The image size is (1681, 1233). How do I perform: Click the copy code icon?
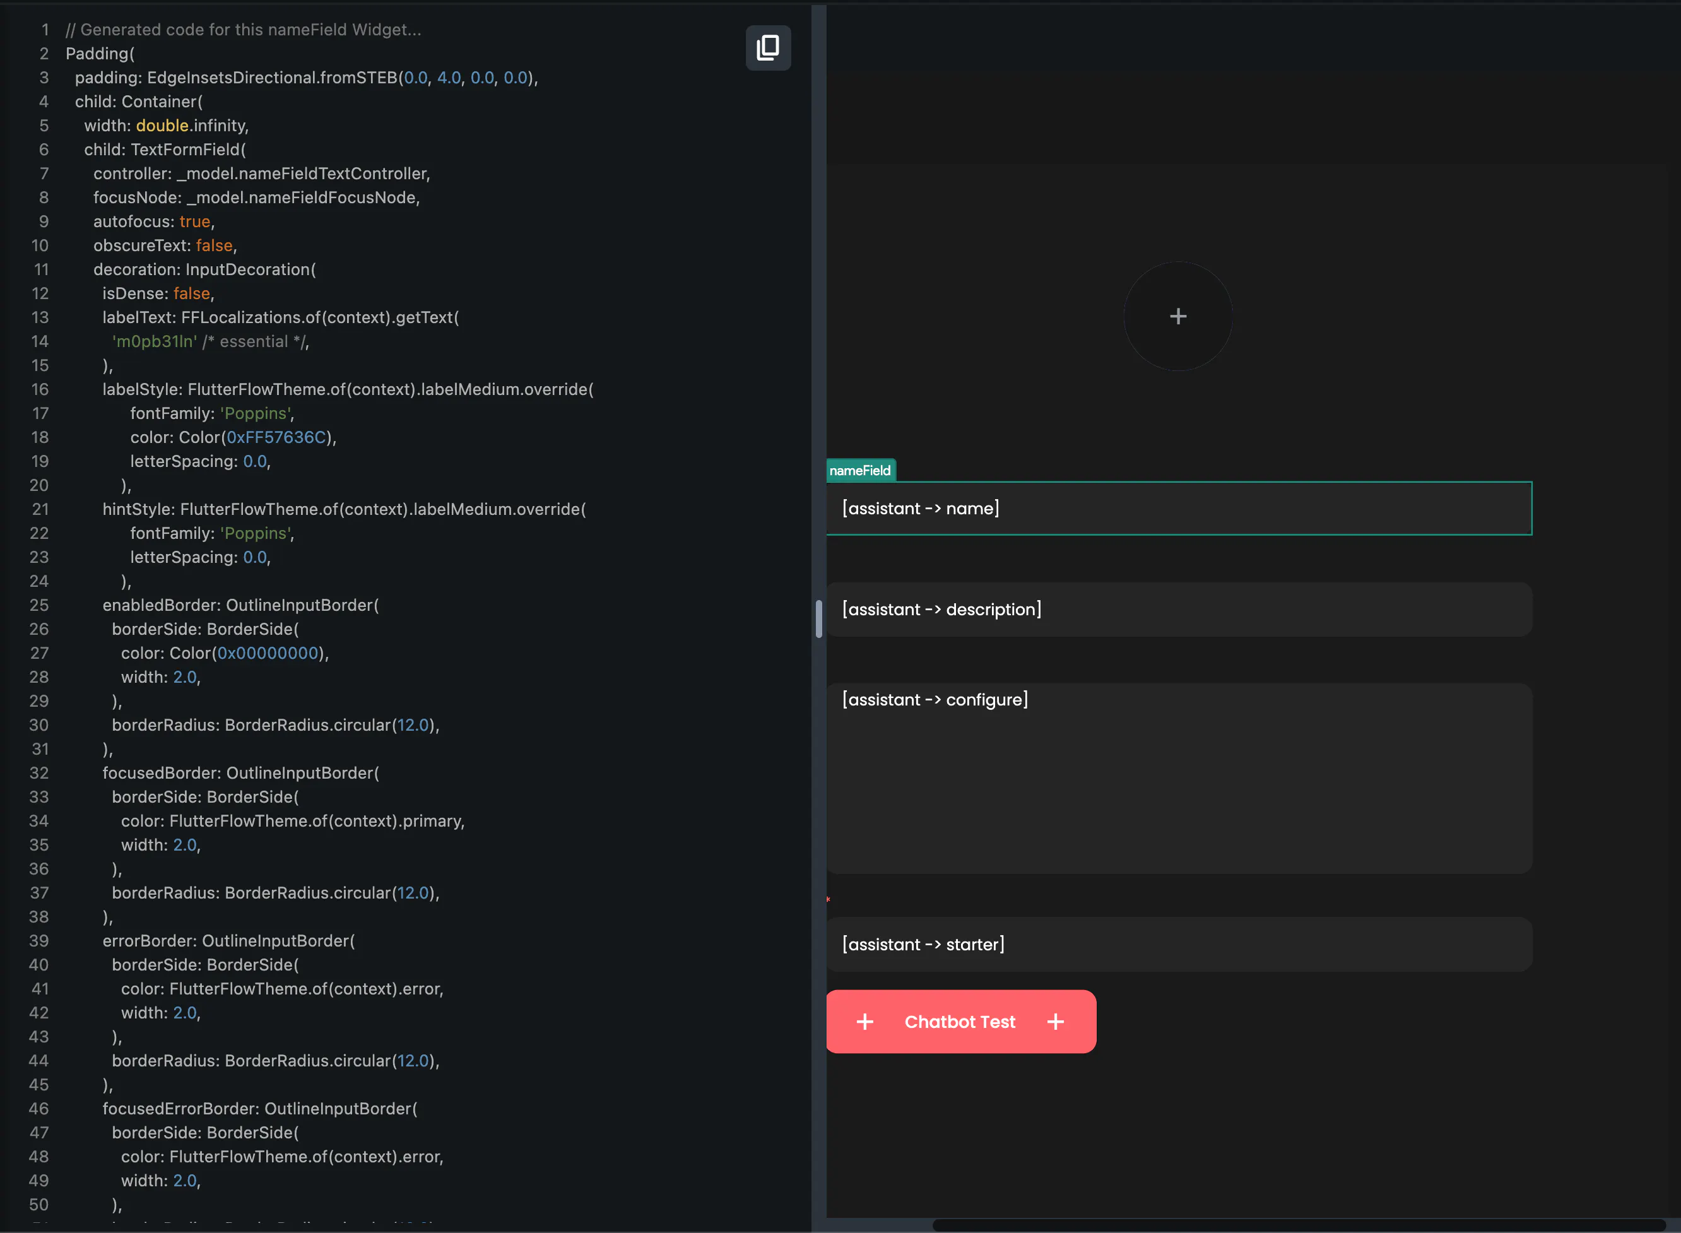[x=767, y=48]
